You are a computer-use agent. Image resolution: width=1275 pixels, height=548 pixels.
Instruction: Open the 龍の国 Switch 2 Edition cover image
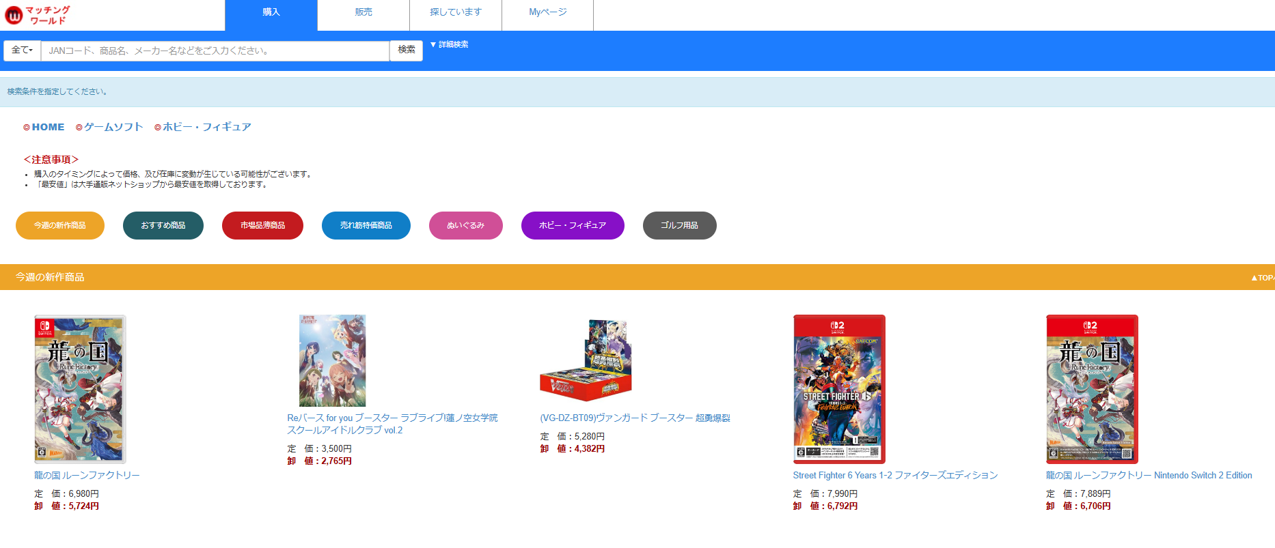click(x=1092, y=389)
